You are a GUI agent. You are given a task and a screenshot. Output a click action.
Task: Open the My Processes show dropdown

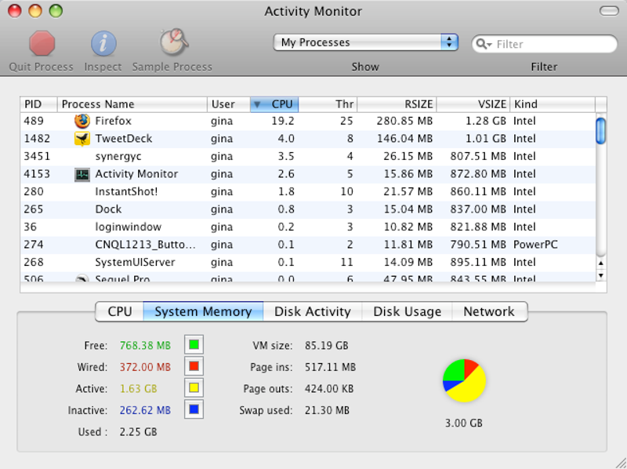point(365,42)
